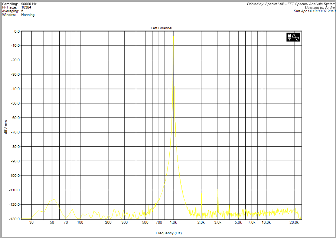Click the "200" frequency axis tick label

pos(108,222)
